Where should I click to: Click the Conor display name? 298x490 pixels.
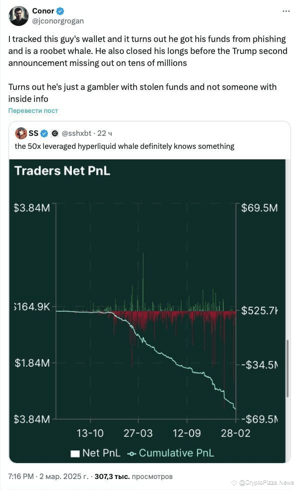pyautogui.click(x=43, y=11)
